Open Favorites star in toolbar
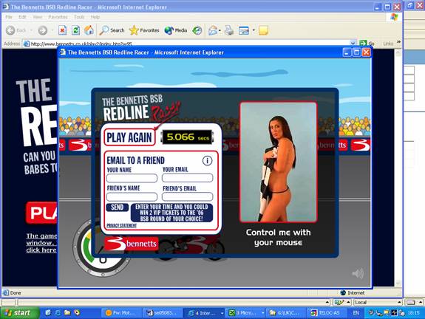425x319 pixels. 144,30
